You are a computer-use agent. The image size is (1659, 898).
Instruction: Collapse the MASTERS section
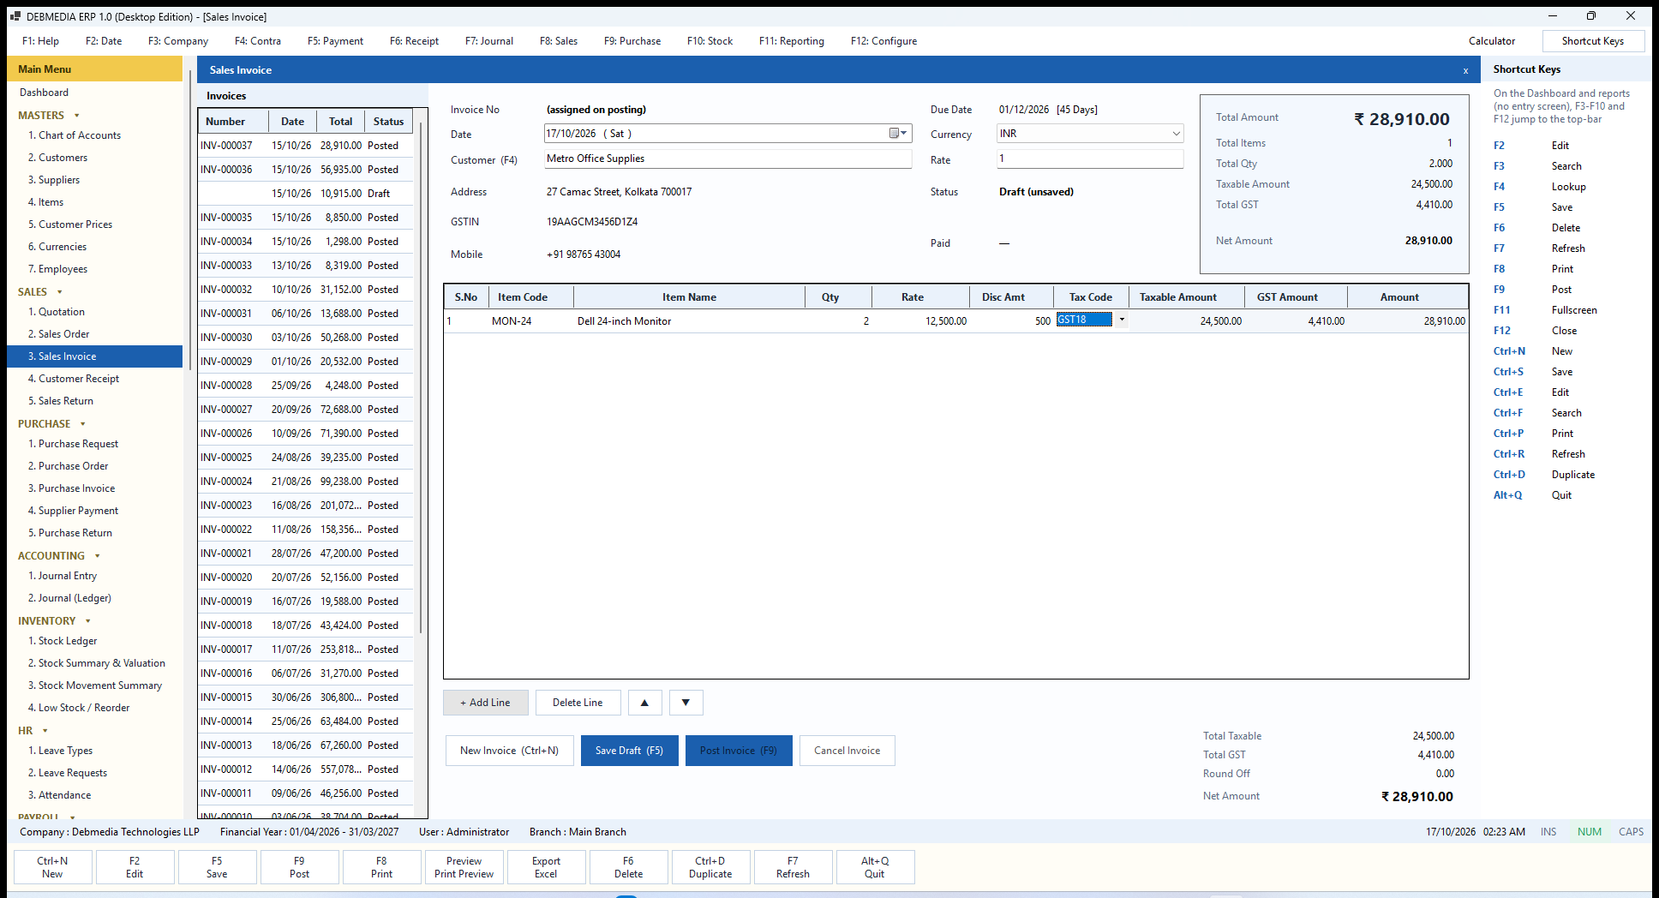click(76, 116)
